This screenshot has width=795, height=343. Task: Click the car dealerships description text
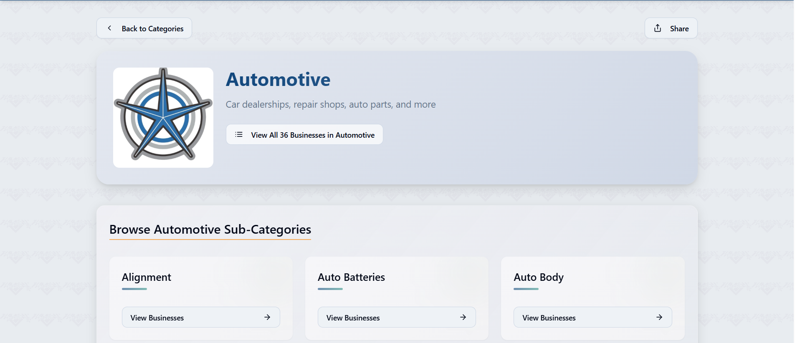pos(330,105)
